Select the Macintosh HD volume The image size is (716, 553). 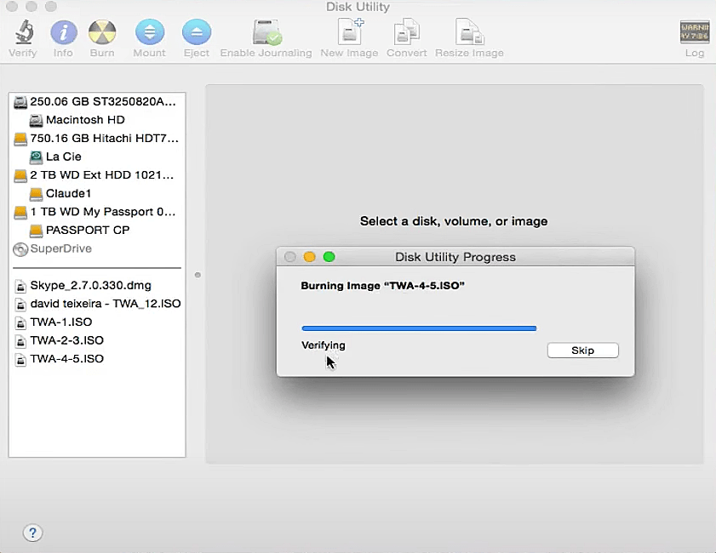[85, 120]
